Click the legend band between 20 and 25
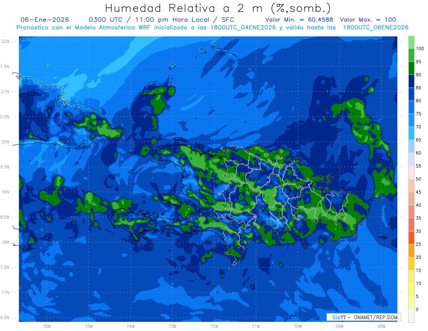428x331 pixels. (411, 251)
